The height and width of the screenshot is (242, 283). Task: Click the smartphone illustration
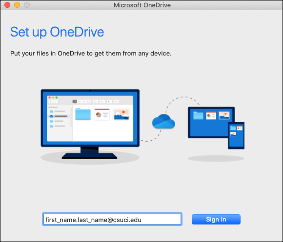pyautogui.click(x=236, y=135)
